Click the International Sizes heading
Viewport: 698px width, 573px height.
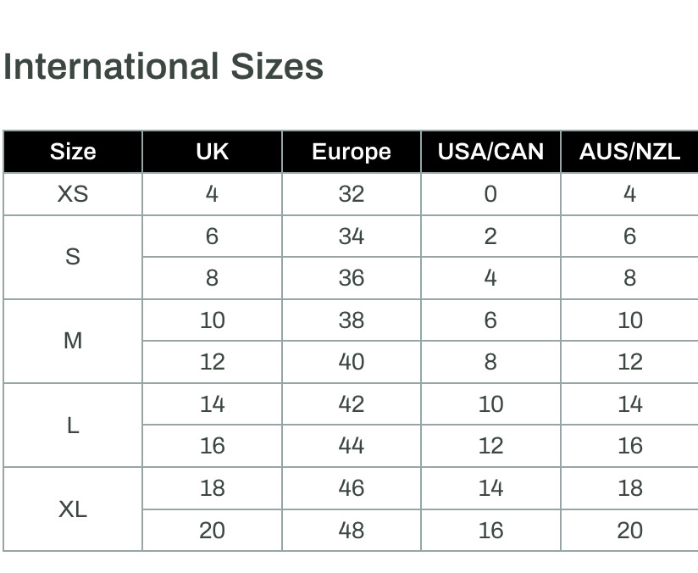163,67
